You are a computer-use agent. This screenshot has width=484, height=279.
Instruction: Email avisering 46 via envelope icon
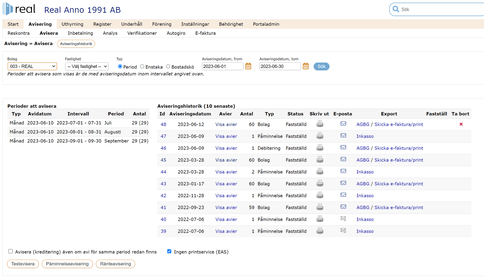343,147
